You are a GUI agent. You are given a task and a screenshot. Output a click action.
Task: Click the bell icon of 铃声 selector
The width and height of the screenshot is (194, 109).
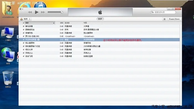(22, 19)
